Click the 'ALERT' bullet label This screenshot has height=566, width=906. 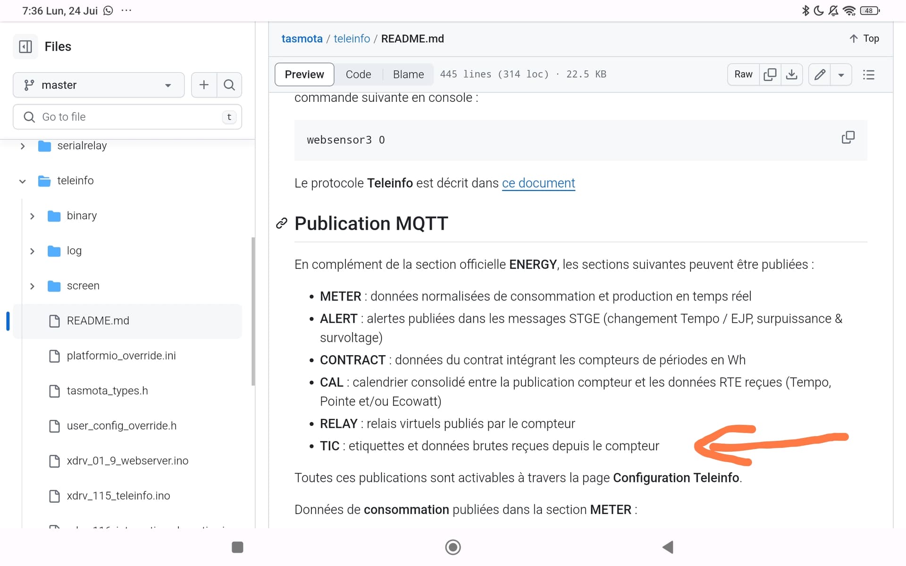pos(338,319)
